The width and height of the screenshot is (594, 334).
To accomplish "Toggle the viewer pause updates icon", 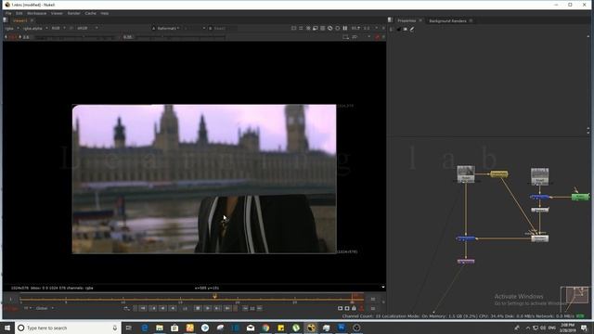I will 344,28.
